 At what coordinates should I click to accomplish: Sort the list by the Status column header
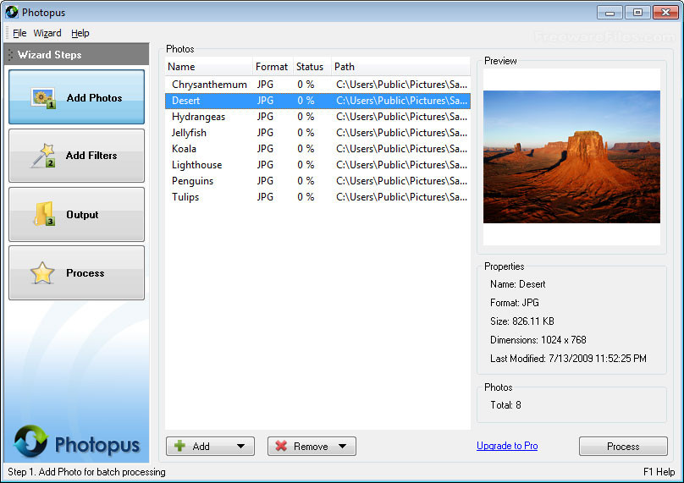[312, 67]
